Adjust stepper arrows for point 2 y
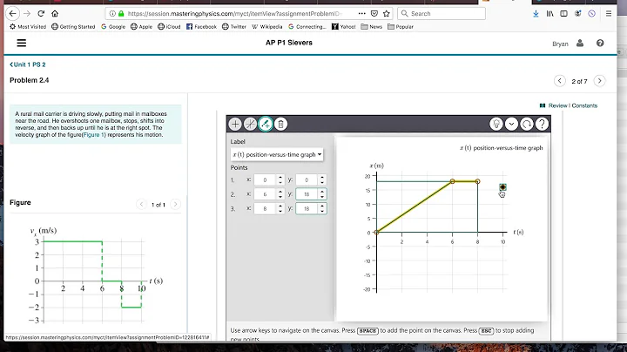This screenshot has height=352, width=627. click(322, 194)
